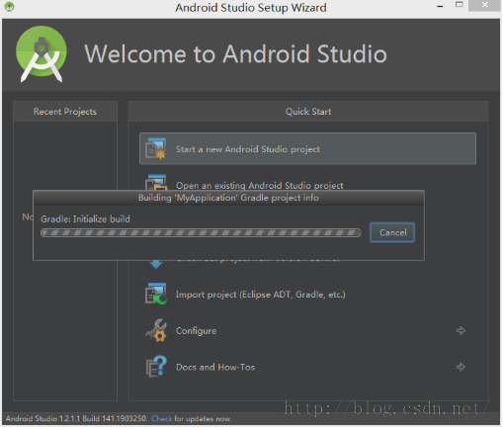Click the 'Check' for updates link
The image size is (503, 428).
tap(161, 419)
